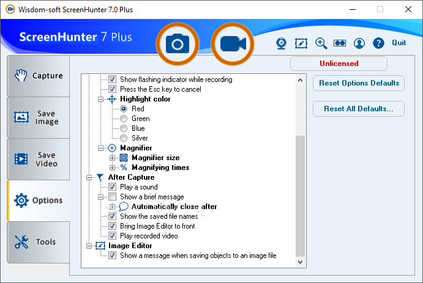Expand the Automatically close after node
423x283 pixels.
[x=112, y=207]
